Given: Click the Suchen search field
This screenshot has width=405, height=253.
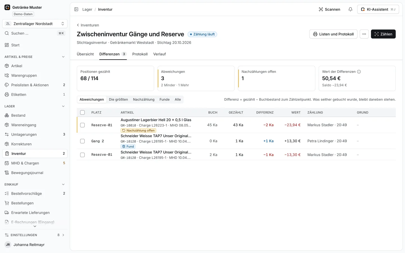Looking at the screenshot, I should pyautogui.click(x=35, y=33).
